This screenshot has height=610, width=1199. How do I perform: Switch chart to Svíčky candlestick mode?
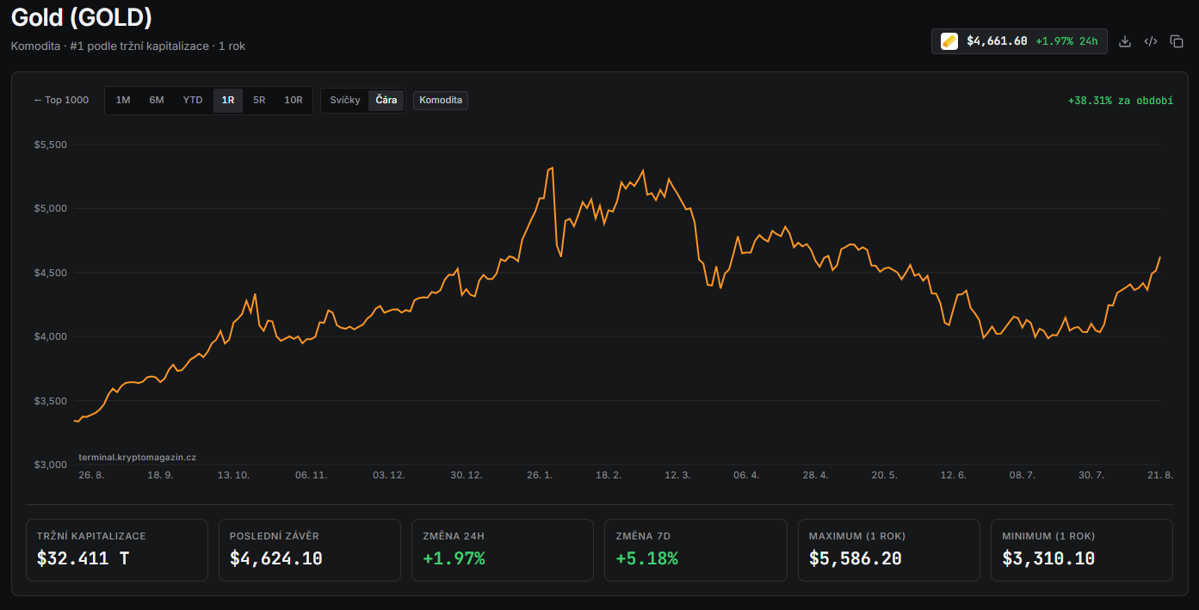(345, 100)
